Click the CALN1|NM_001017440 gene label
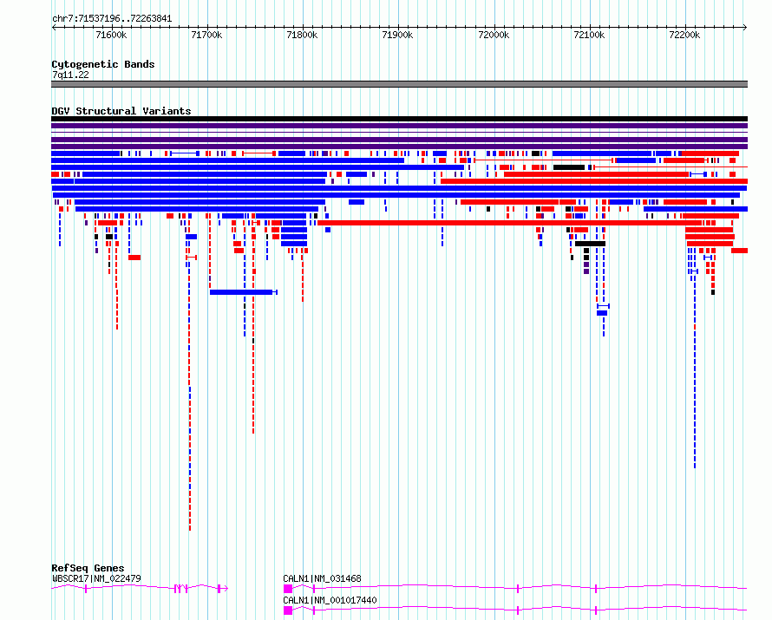The image size is (772, 620). 330,600
